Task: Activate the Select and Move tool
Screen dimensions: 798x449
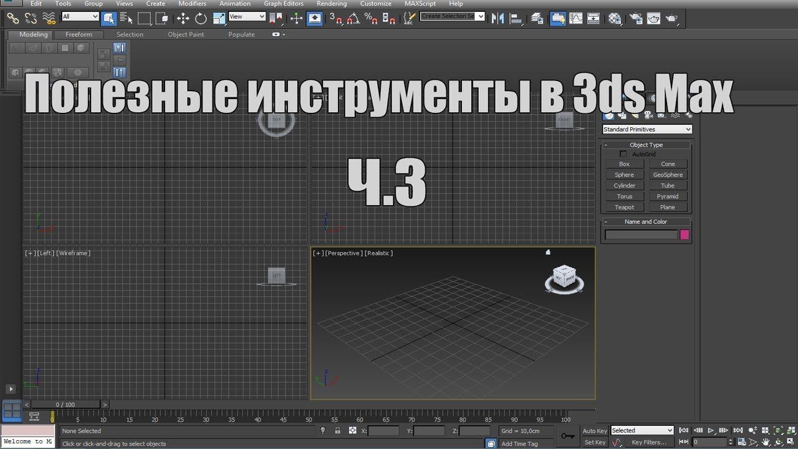Action: tap(183, 18)
